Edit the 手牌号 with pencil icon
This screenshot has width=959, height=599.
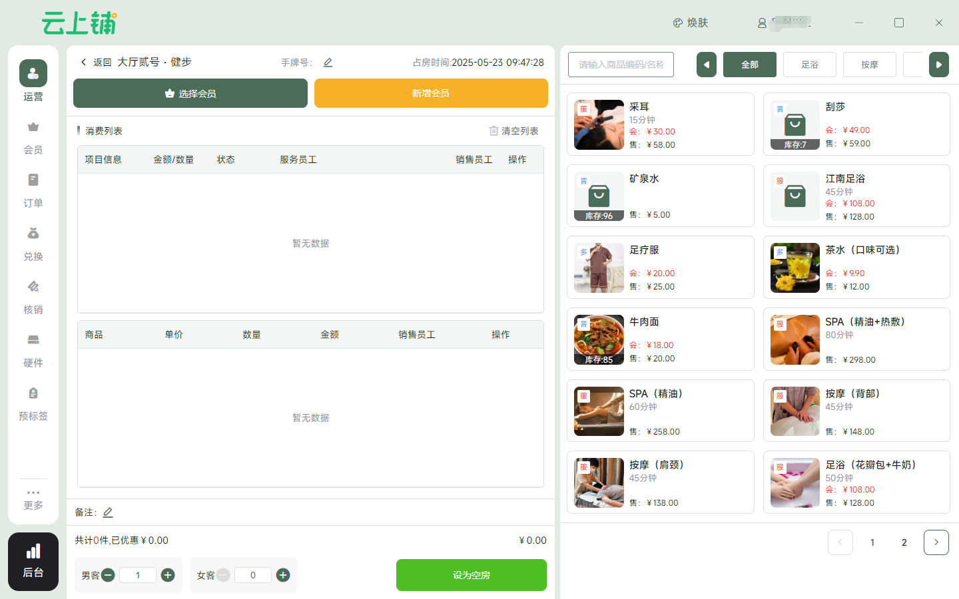[328, 63]
